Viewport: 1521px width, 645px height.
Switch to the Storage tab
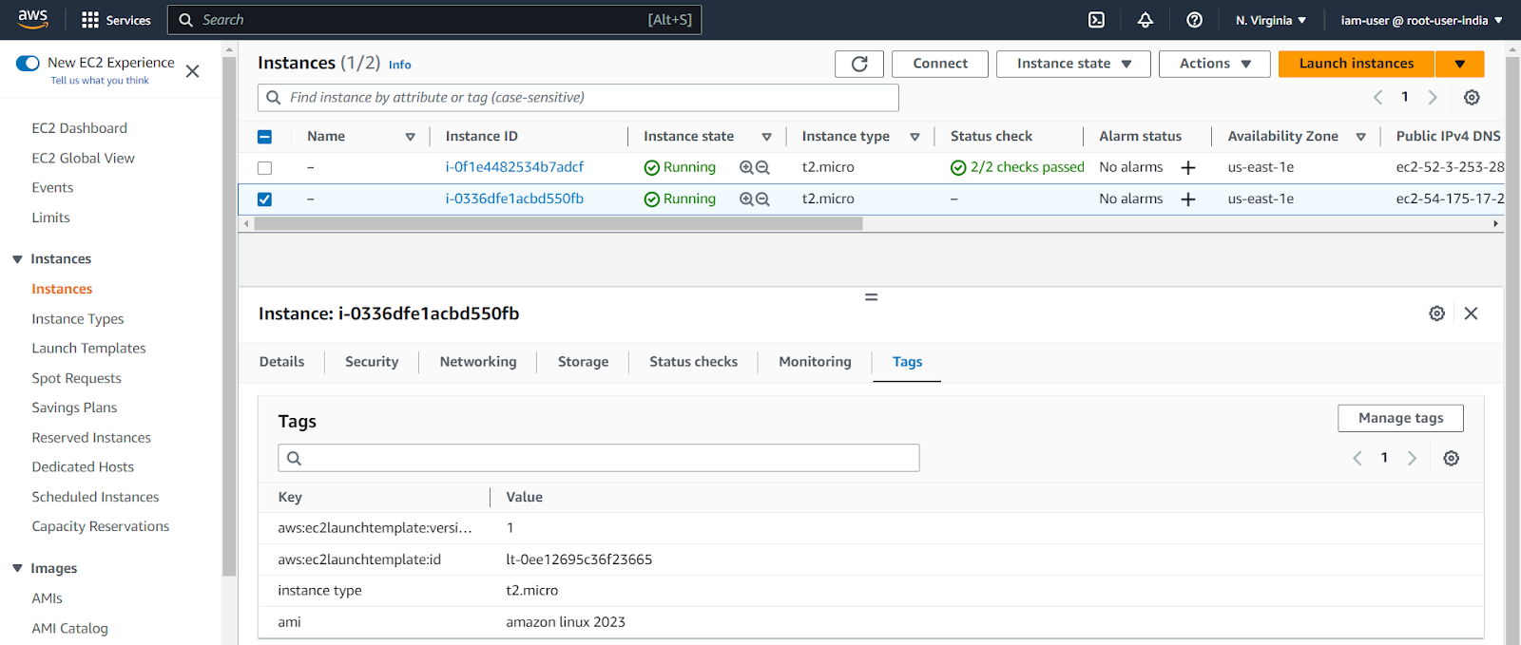[x=583, y=362]
